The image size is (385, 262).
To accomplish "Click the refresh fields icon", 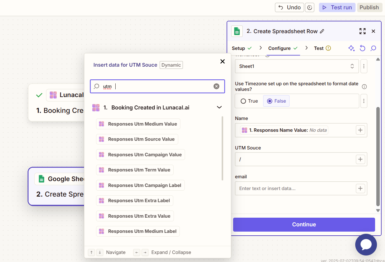I will (362, 48).
